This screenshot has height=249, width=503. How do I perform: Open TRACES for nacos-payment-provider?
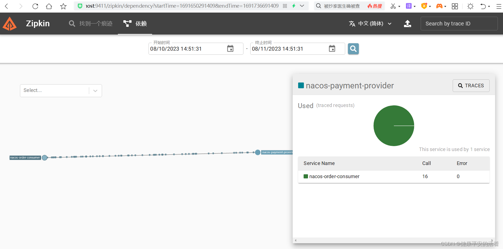tap(471, 86)
